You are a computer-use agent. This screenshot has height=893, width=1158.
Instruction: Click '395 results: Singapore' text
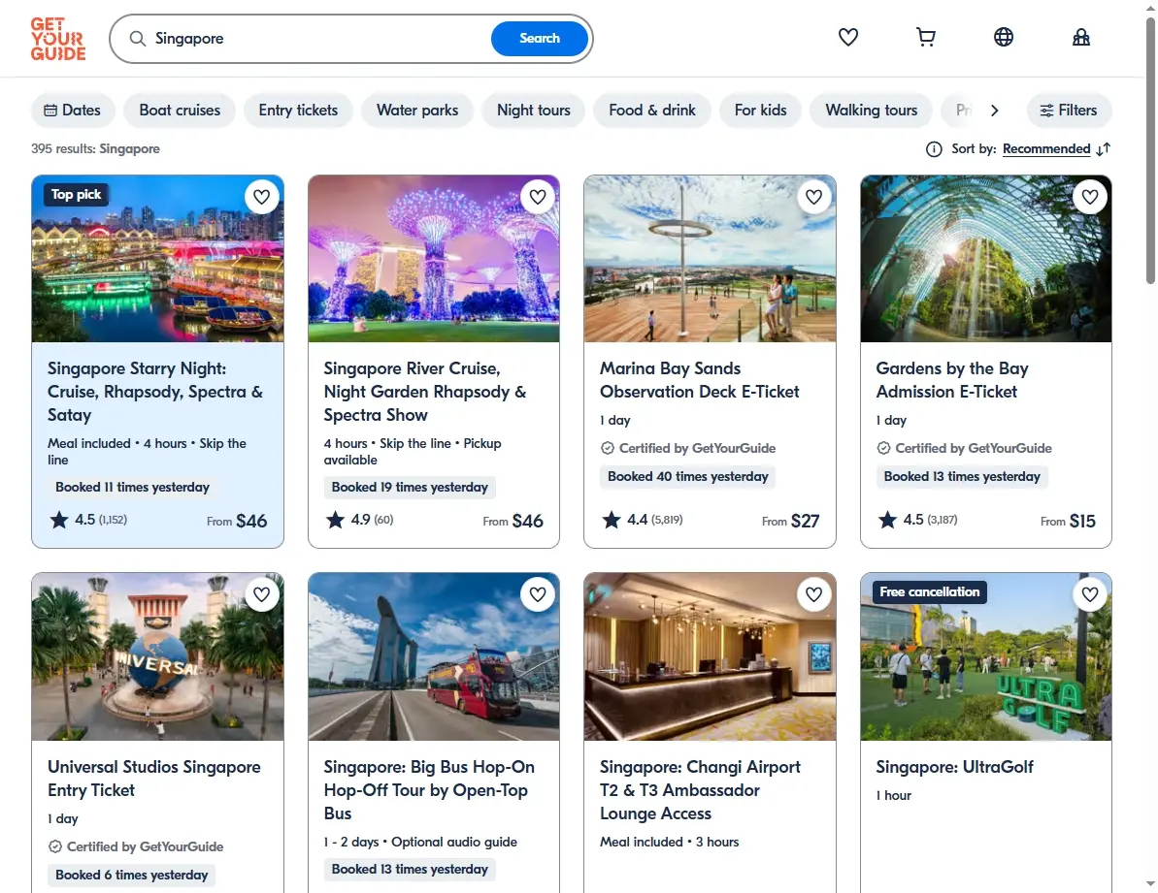[x=95, y=149]
